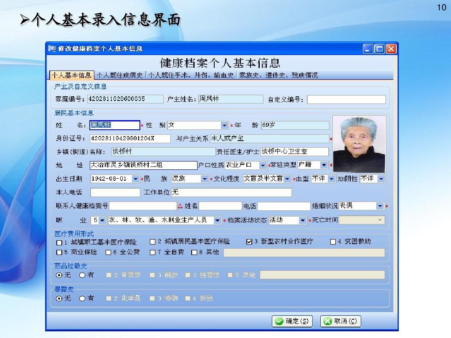Select 有 radio button under 暴露史
The image size is (451, 338).
(83, 298)
